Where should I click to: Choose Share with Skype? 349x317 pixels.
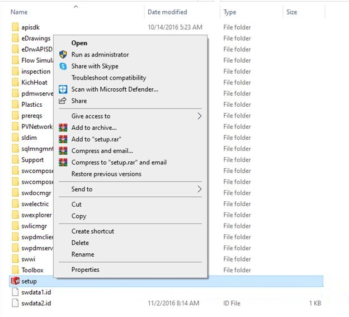point(95,66)
